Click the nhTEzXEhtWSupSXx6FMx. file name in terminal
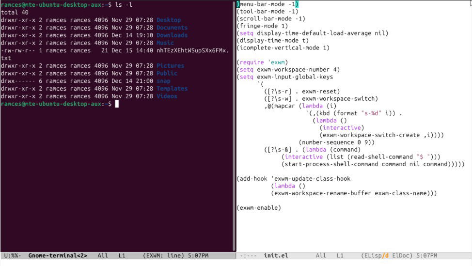472x266 pixels. pyautogui.click(x=193, y=50)
